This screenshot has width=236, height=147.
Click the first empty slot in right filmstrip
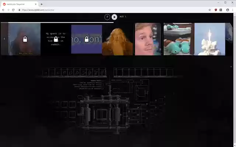click(119, 73)
